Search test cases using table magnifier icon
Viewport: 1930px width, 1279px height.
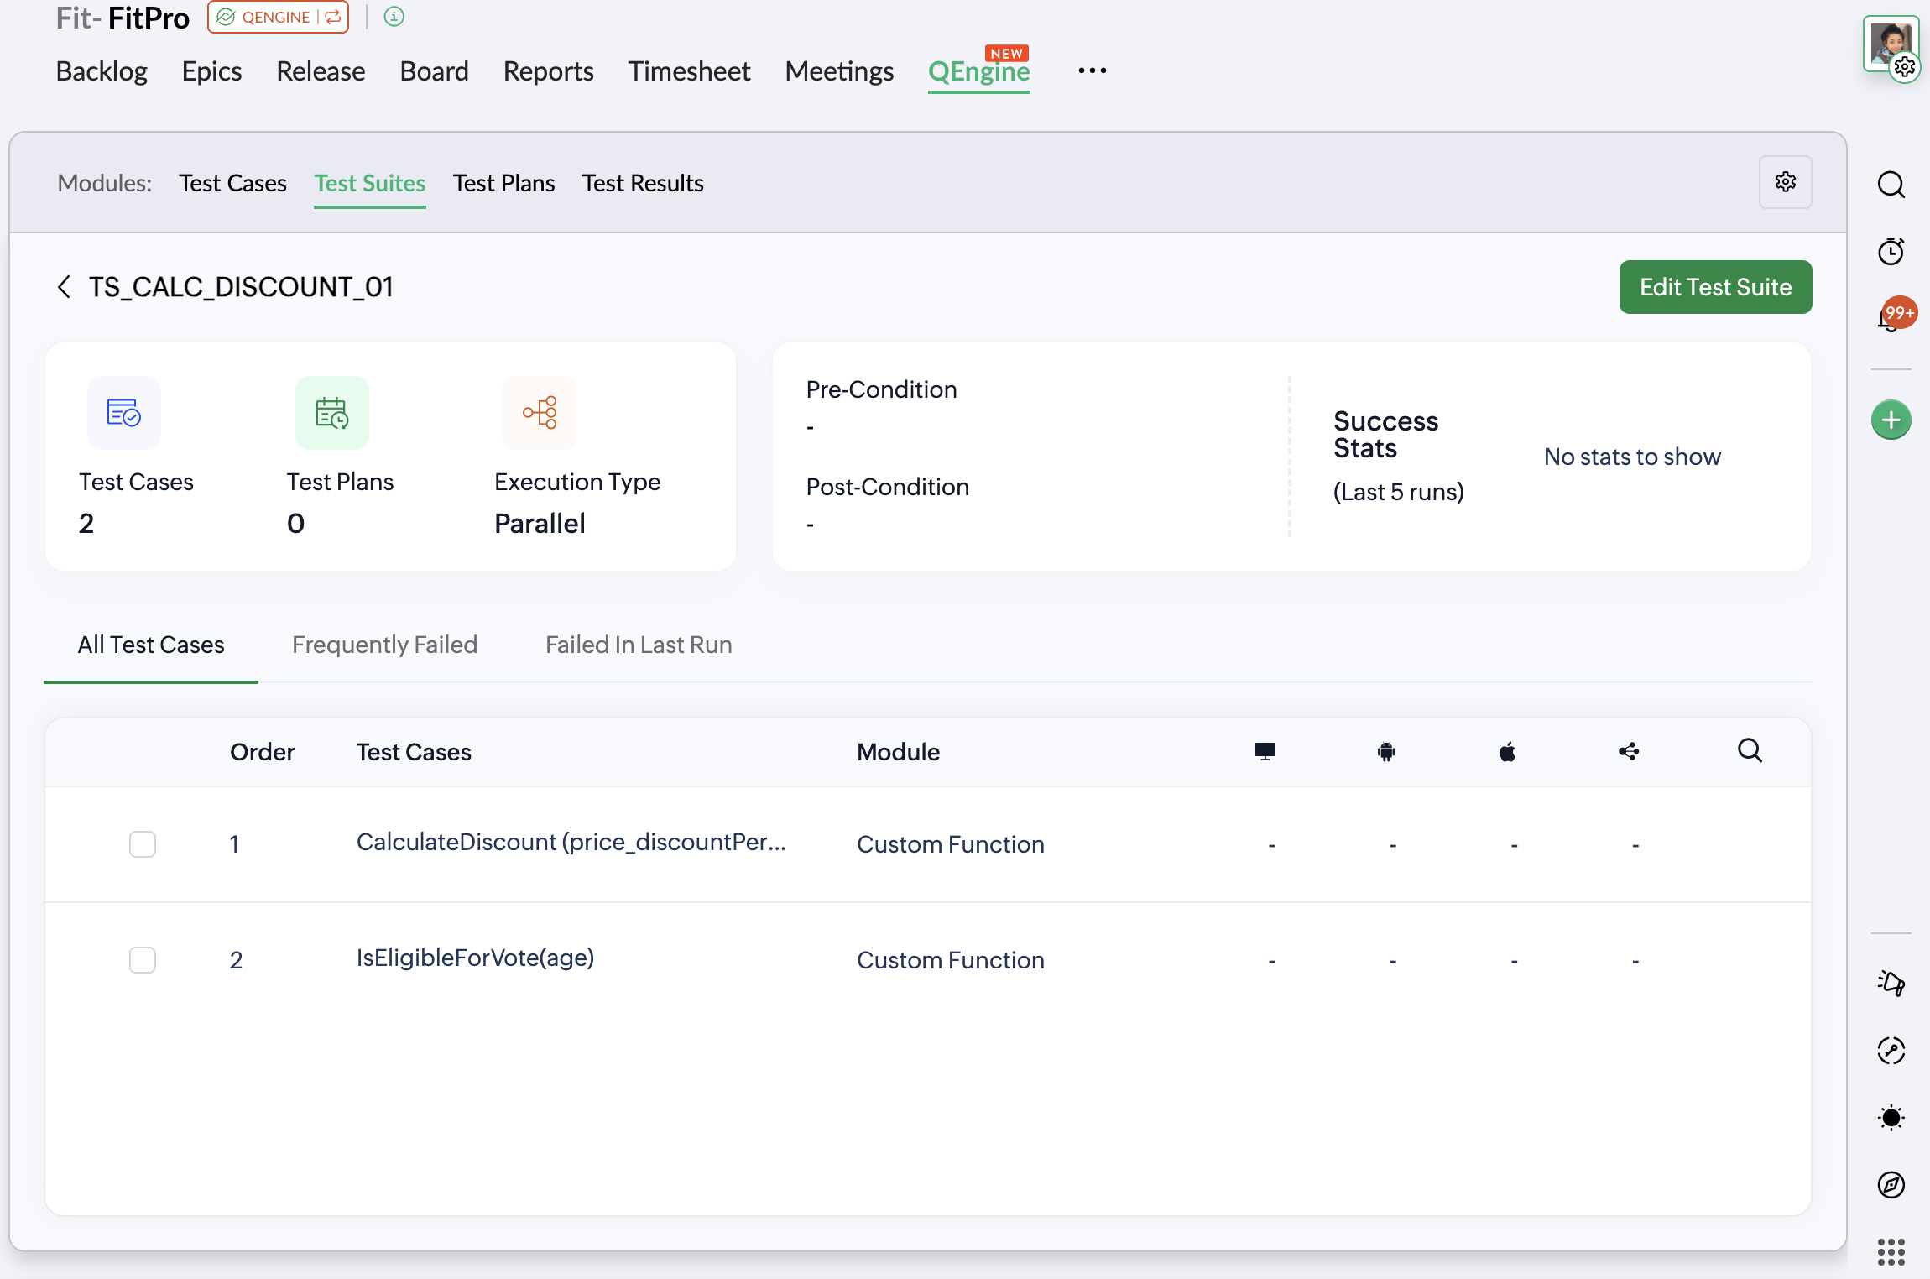click(1750, 750)
